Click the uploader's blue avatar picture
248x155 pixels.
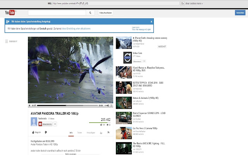pyautogui.click(x=34, y=122)
